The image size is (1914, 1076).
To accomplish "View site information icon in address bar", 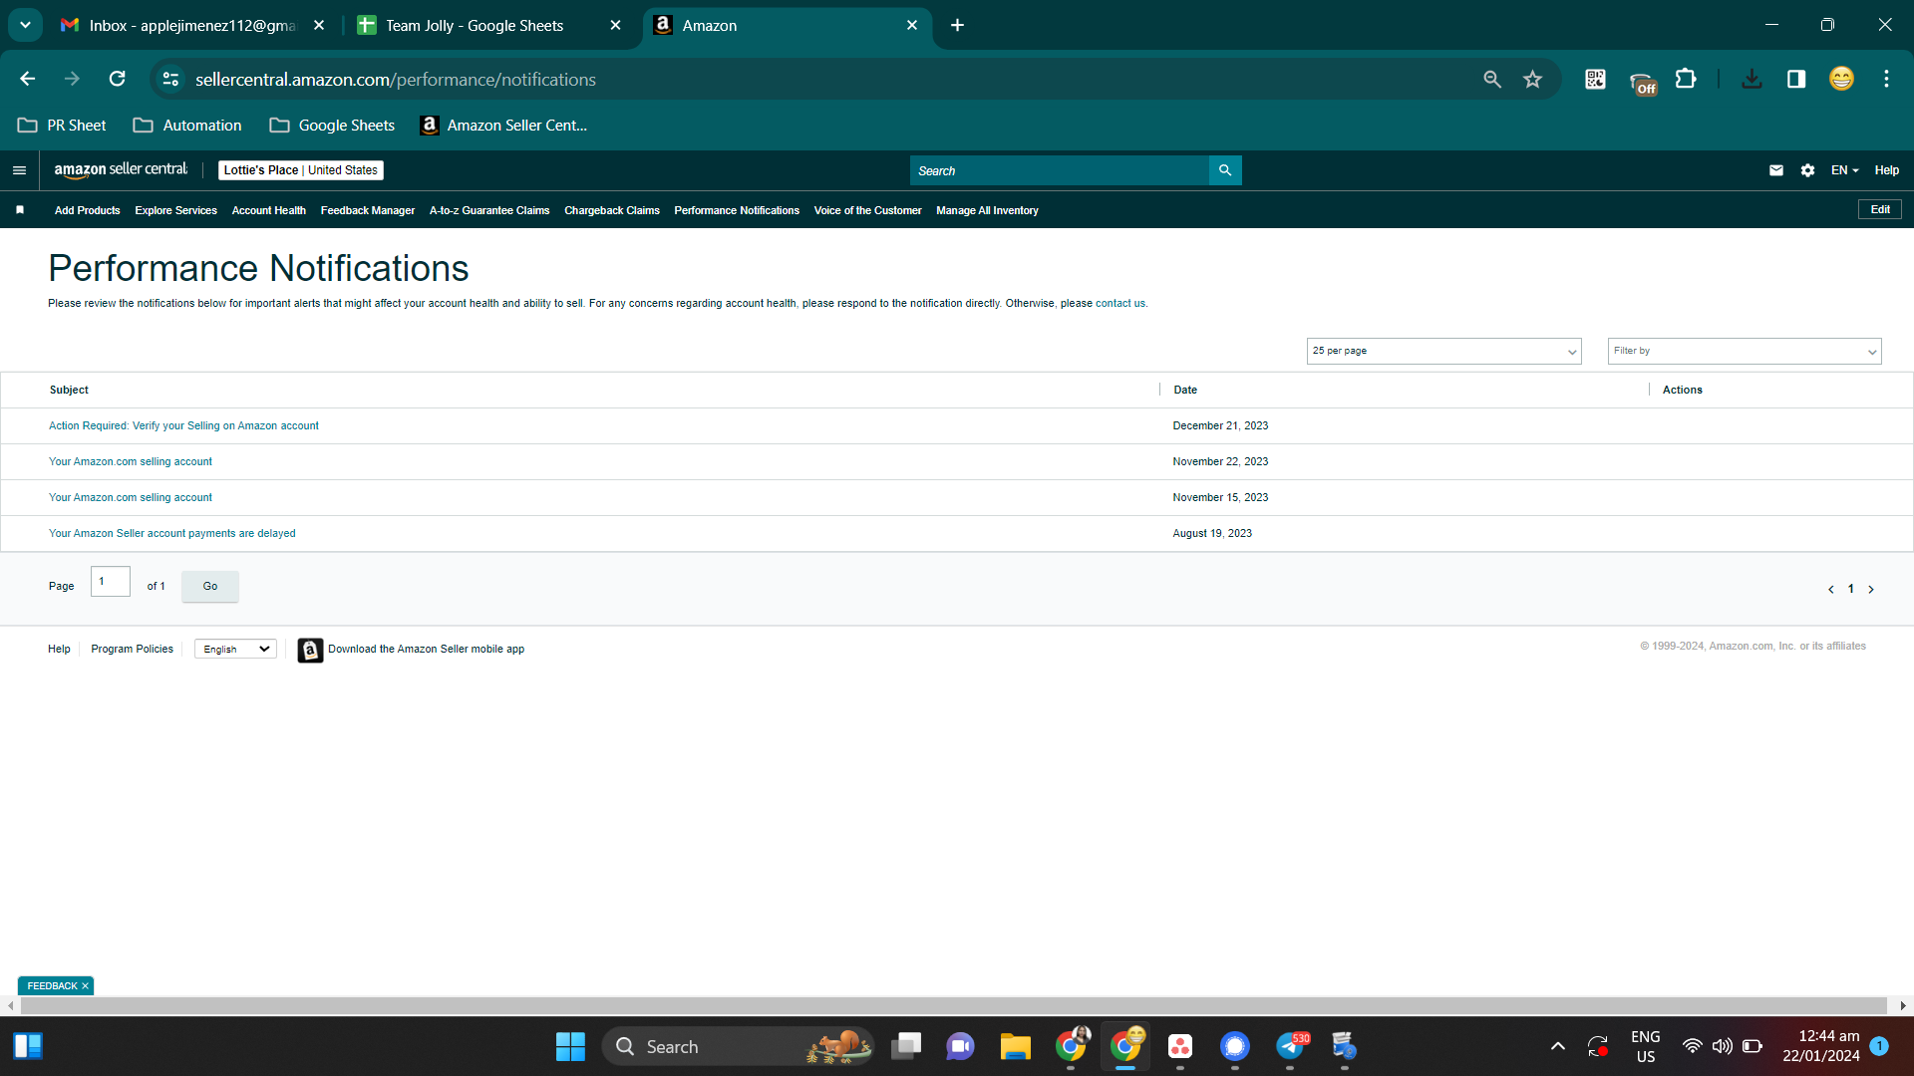I will pos(170,79).
